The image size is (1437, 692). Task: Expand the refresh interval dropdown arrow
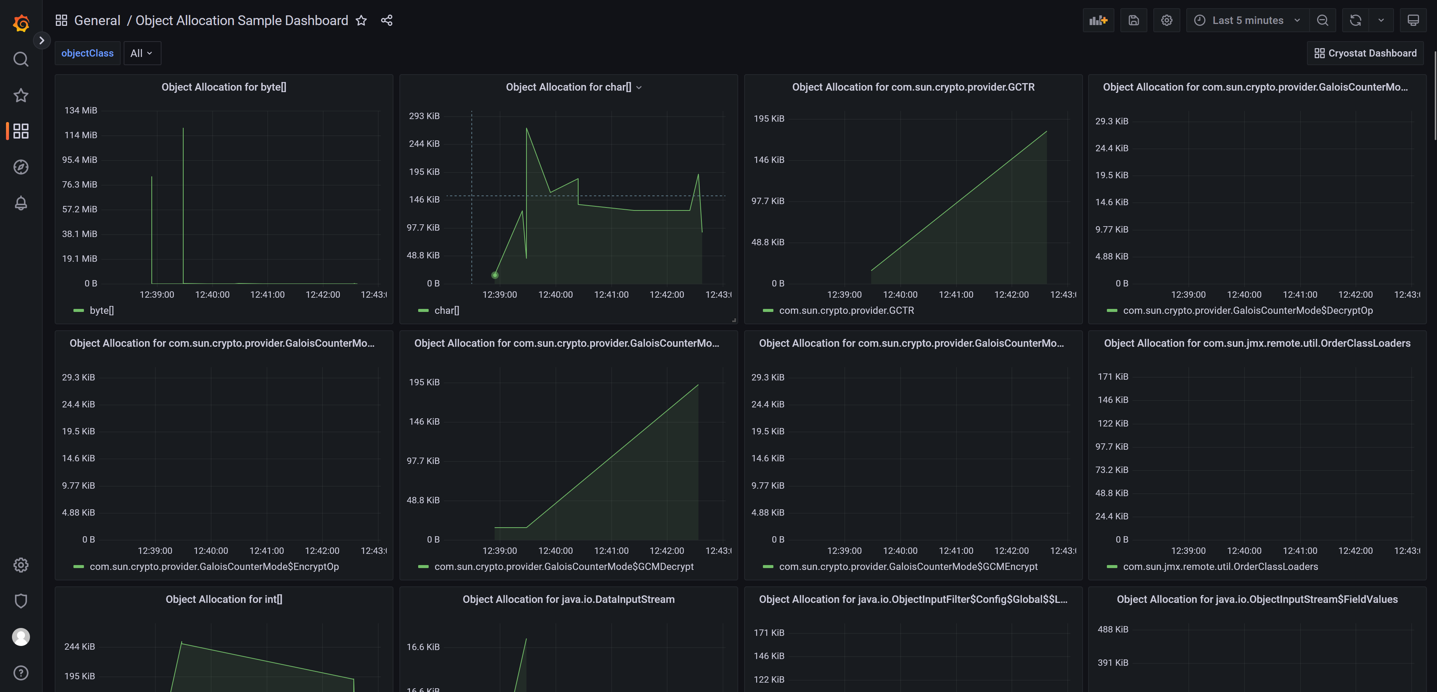pyautogui.click(x=1381, y=21)
